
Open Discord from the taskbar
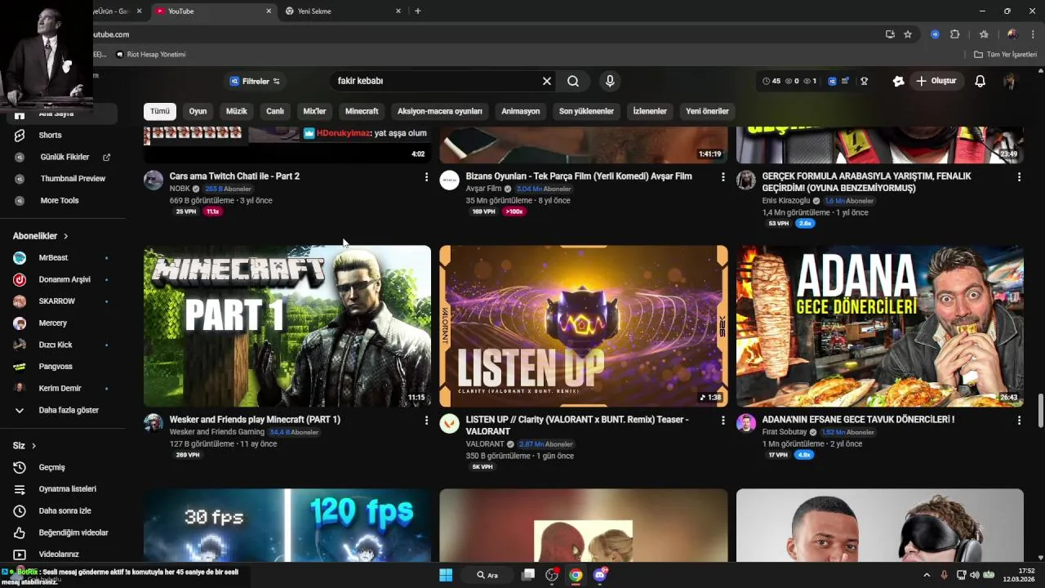[x=600, y=575]
